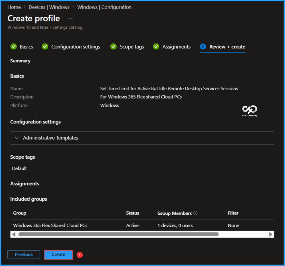Click the Platform value Windows
The width and height of the screenshot is (285, 266).
pyautogui.click(x=110, y=105)
